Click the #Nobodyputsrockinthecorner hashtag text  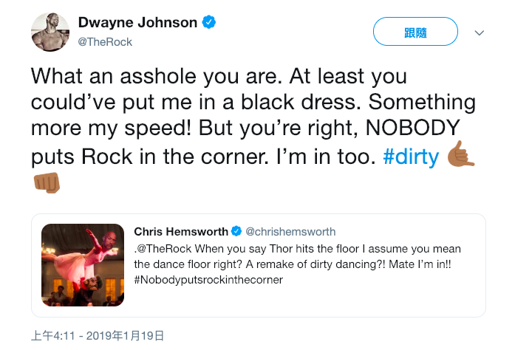coord(208,280)
